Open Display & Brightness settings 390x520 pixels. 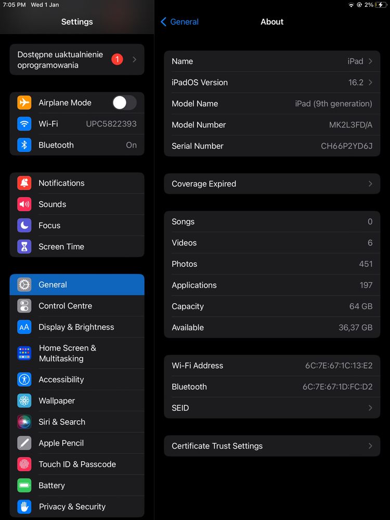coord(77,327)
